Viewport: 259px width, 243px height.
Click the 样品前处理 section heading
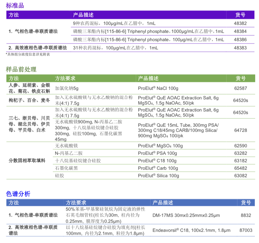click(21, 69)
